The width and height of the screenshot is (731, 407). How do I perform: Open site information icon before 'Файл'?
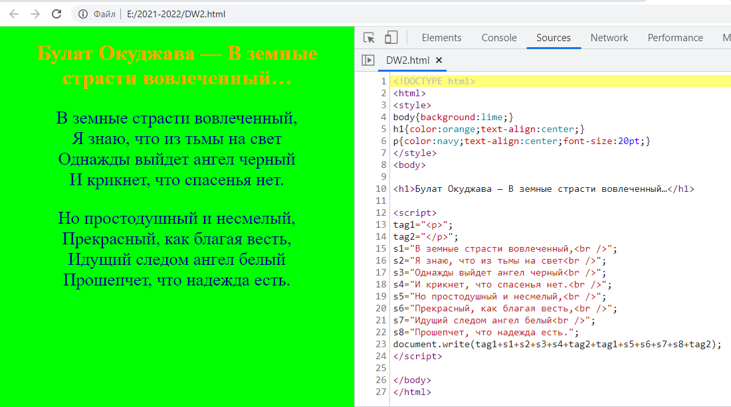pos(82,14)
